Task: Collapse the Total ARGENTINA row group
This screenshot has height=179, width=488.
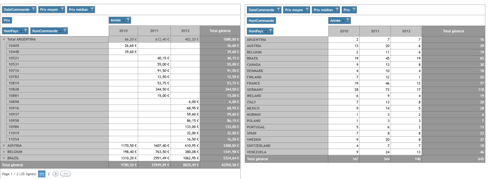Action: pos(4,40)
